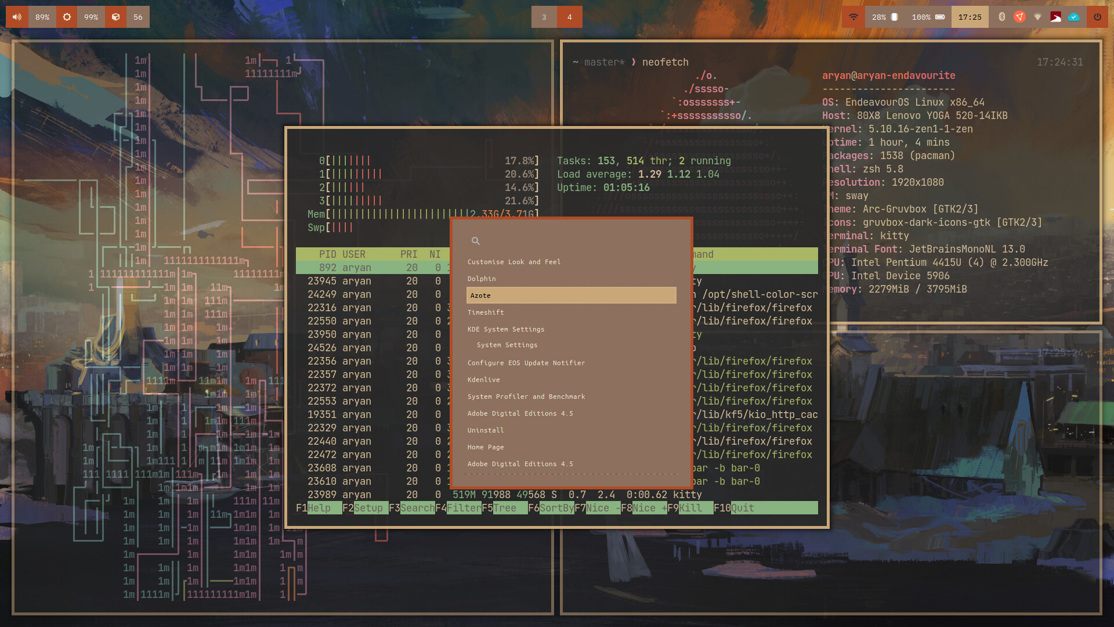The height and width of the screenshot is (627, 1114).
Task: Switch to workspace 3
Action: click(x=544, y=17)
